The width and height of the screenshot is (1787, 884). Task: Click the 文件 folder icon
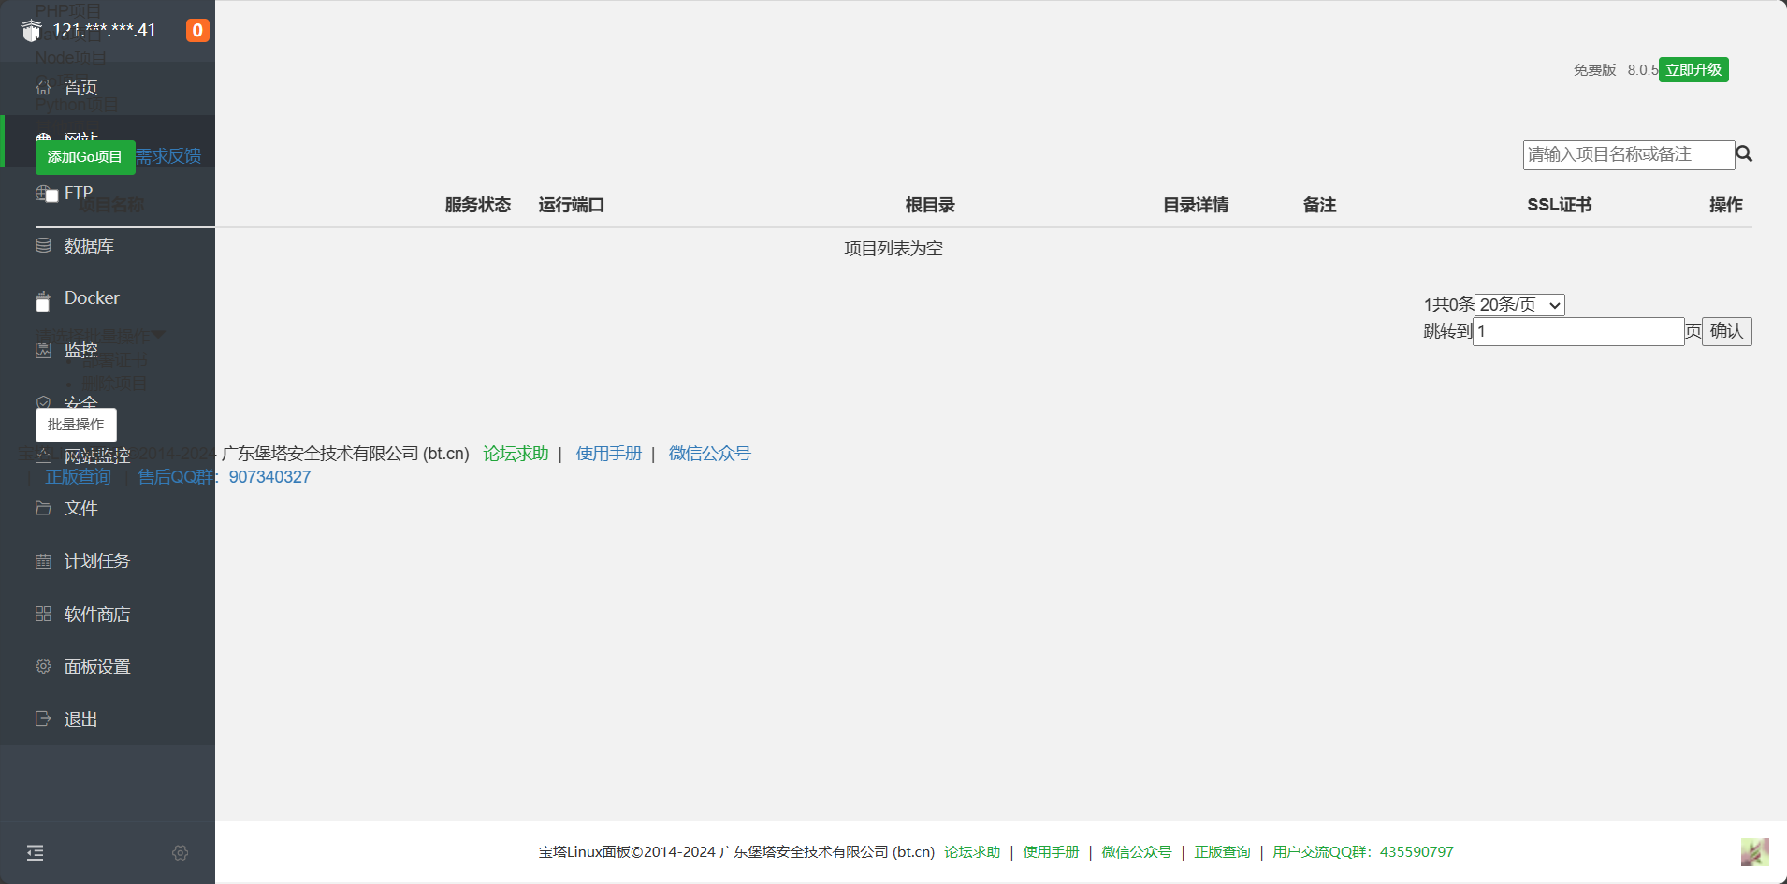point(43,508)
